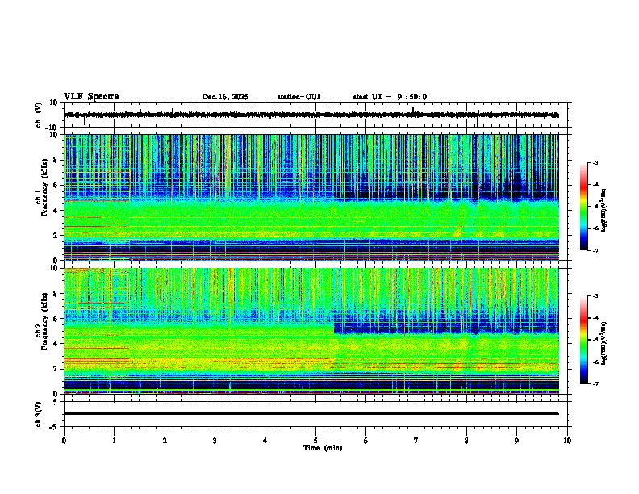Screen dimensions: 639x494
Task: Click the log(PSD) label beside ch.2 color bar
Action: 603,343
